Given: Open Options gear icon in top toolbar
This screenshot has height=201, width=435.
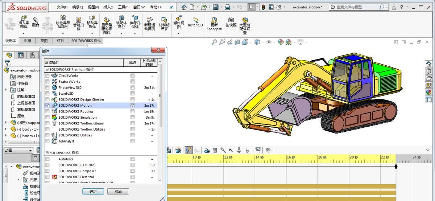Looking at the screenshot, I should tap(279, 7).
